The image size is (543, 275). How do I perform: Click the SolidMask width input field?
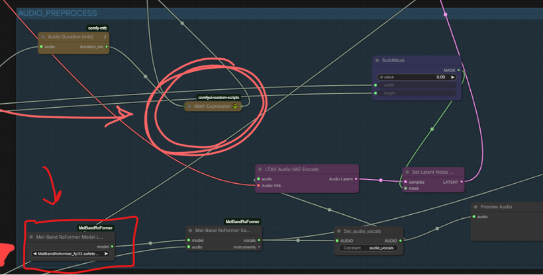(x=417, y=85)
